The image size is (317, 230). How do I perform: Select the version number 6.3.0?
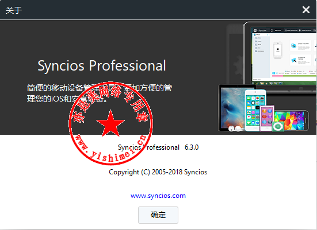192,147
